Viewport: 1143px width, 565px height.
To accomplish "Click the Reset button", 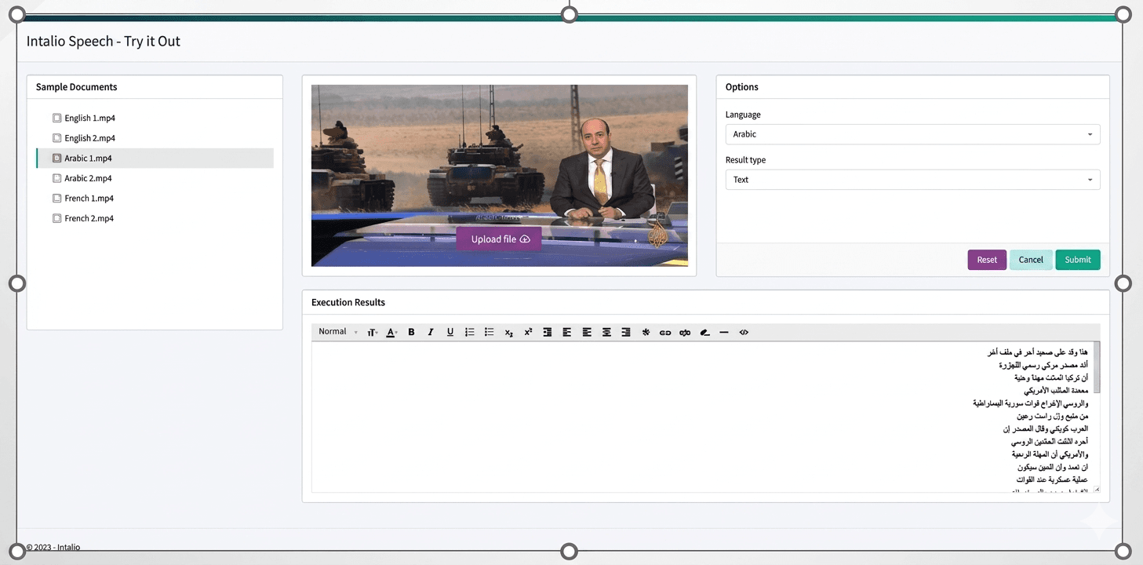I will [987, 260].
